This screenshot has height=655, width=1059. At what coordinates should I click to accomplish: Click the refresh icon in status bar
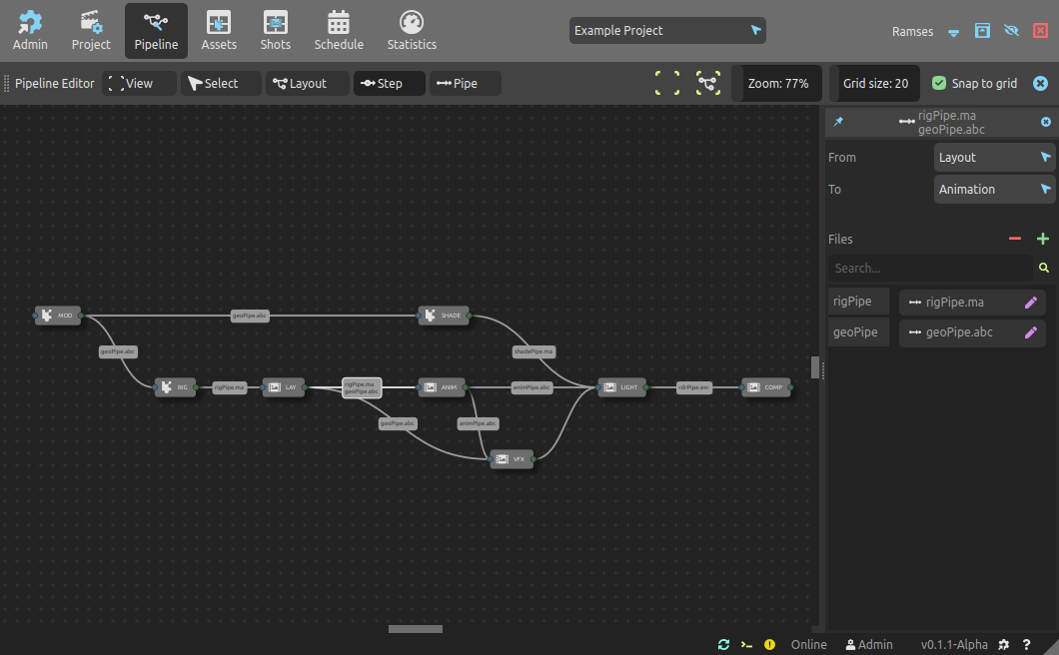pos(724,645)
